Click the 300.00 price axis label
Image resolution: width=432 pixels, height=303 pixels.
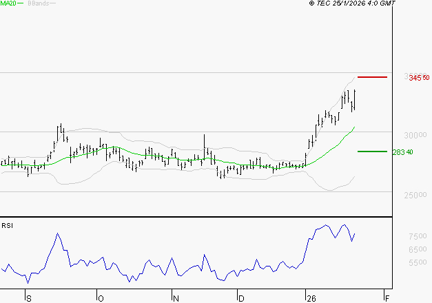415,135
